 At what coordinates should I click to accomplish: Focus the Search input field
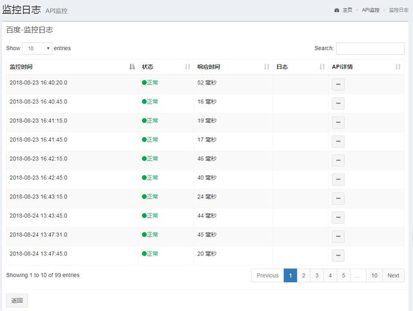370,48
